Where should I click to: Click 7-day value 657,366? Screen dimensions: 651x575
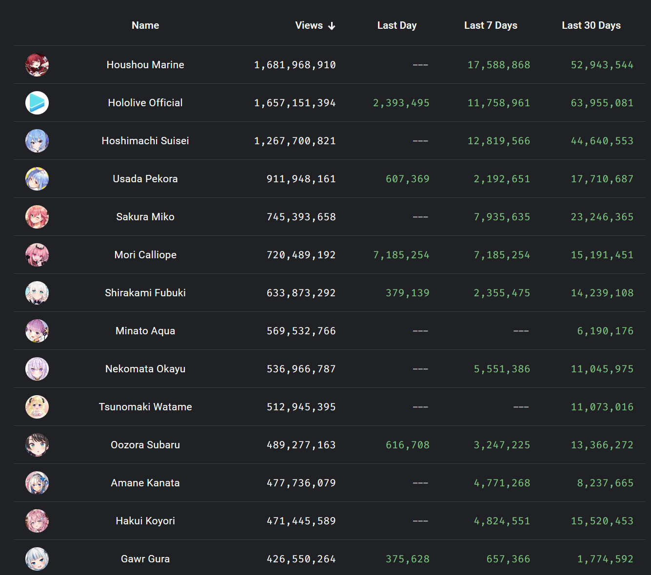(x=508, y=559)
